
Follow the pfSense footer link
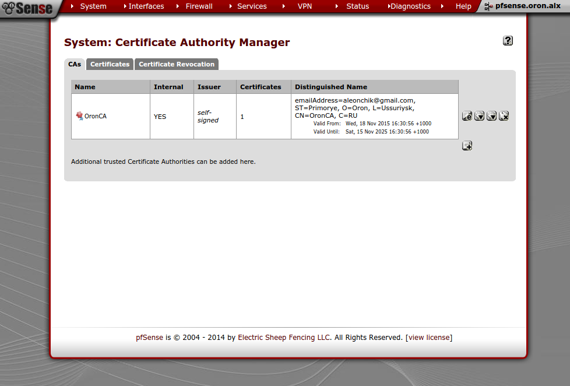coord(149,337)
